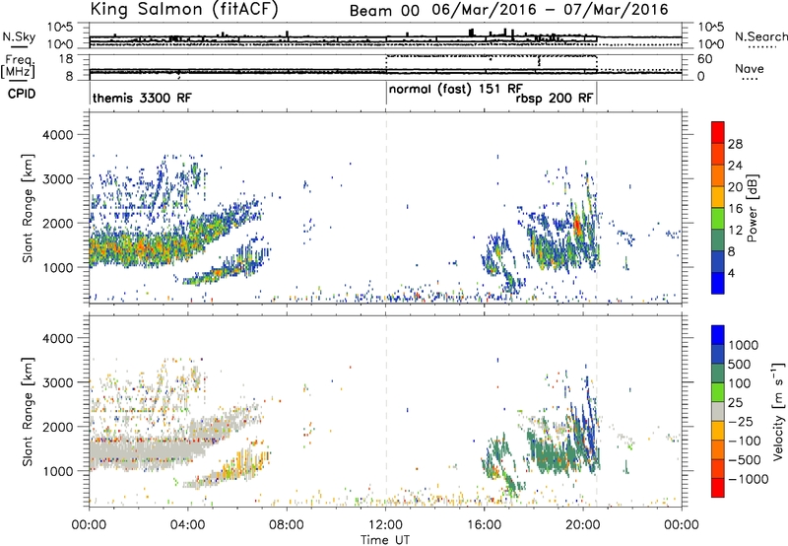
Task: Click the '18' tick on the frequency axis
Action: [x=66, y=59]
